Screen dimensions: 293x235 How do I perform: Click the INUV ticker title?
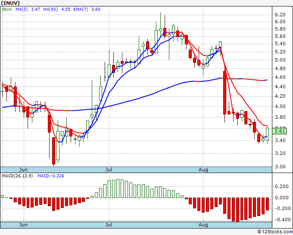[x=10, y=3]
